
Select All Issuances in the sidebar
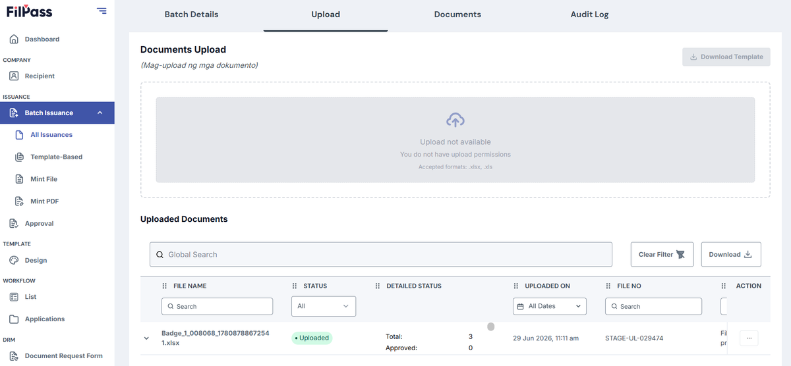coord(51,135)
